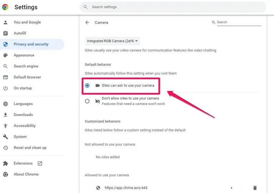Open the Search engine section

point(26,66)
